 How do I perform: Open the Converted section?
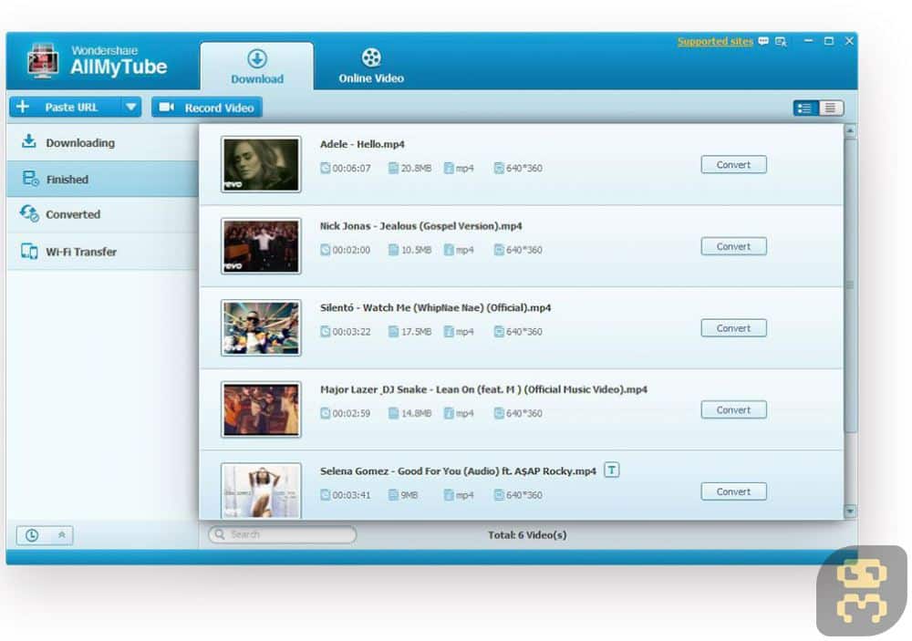coord(102,214)
